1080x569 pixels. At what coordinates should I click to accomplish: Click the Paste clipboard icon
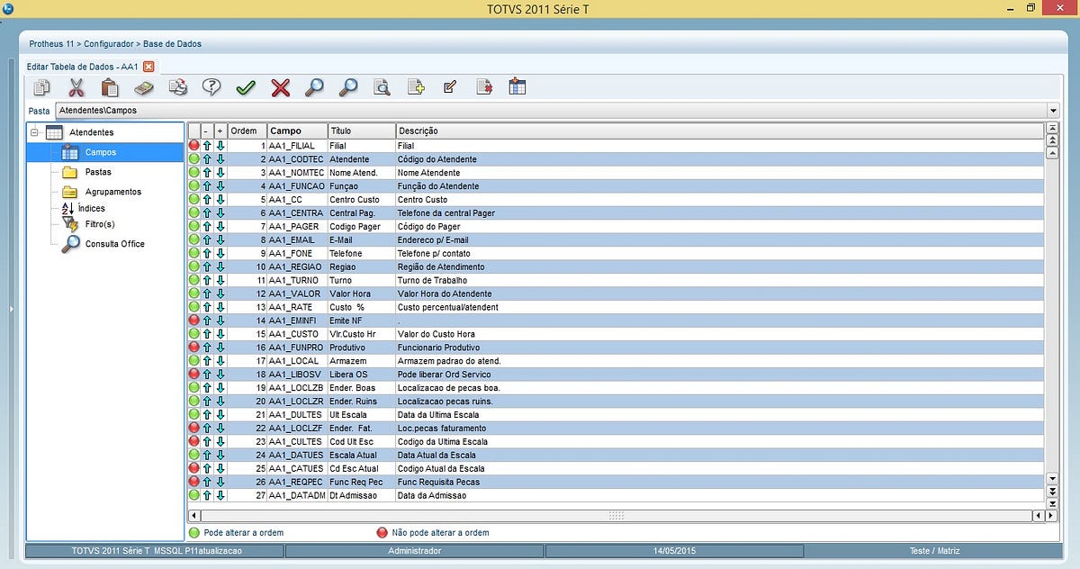click(x=110, y=87)
